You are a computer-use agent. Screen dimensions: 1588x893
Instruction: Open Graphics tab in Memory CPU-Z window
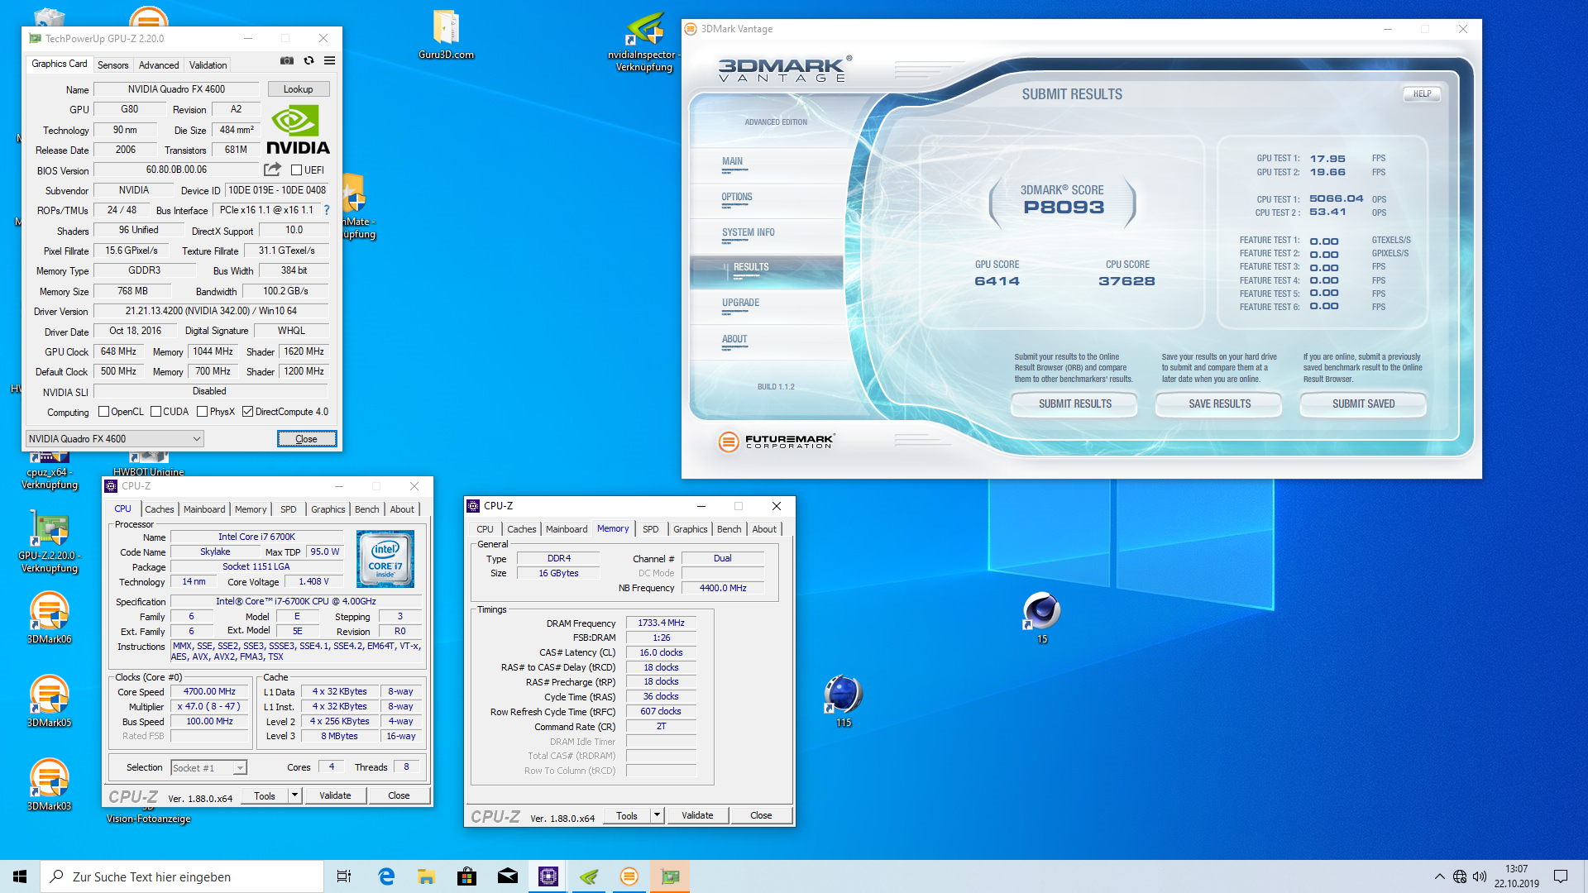690,529
